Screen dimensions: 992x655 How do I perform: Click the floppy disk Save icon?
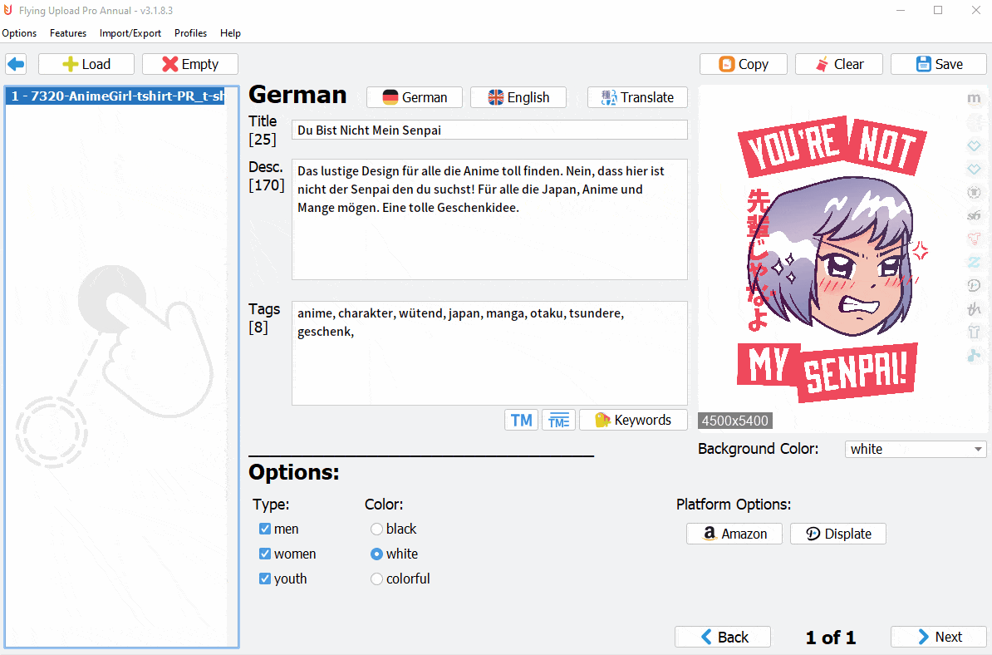(x=924, y=65)
